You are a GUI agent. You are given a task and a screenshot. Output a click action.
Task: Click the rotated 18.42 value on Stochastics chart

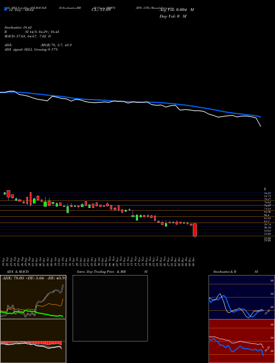pos(267,311)
